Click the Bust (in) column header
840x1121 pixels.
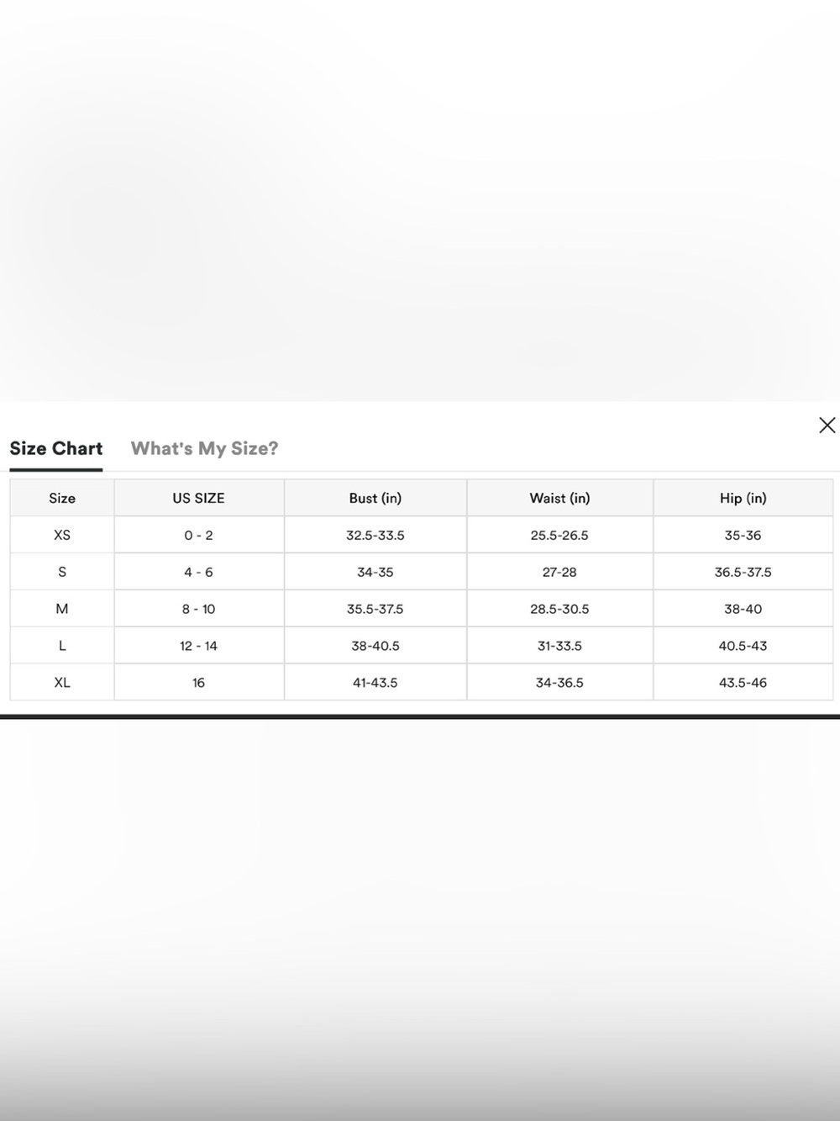tap(375, 498)
